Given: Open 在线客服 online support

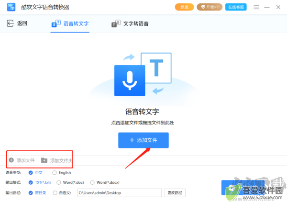Looking at the screenshot, I should click(x=236, y=7).
